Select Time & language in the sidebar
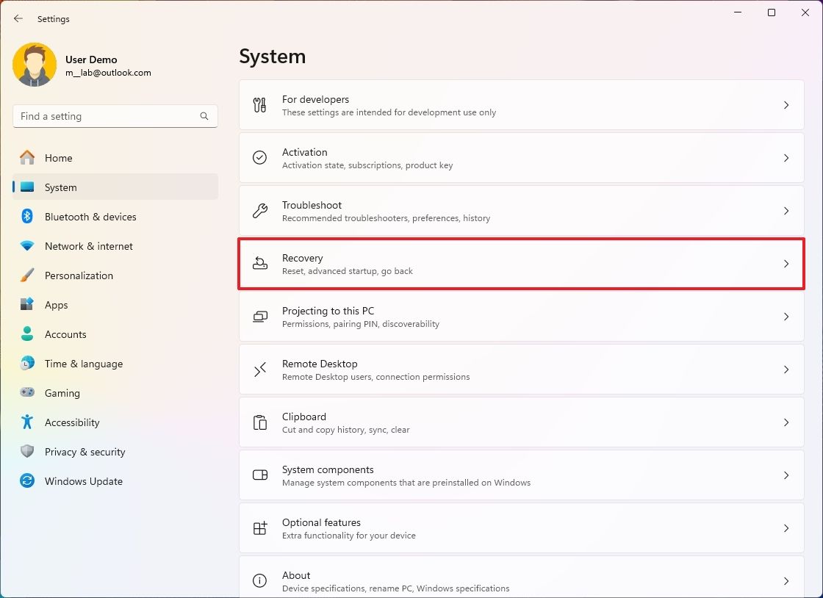 (82, 363)
